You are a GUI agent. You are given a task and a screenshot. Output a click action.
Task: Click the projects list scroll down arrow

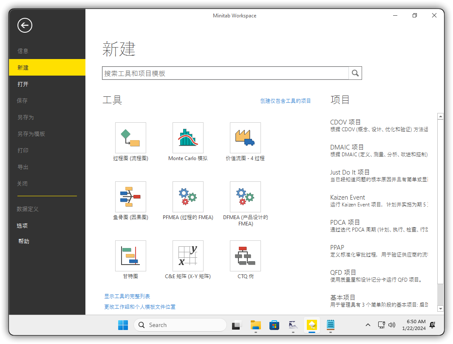coord(440,308)
